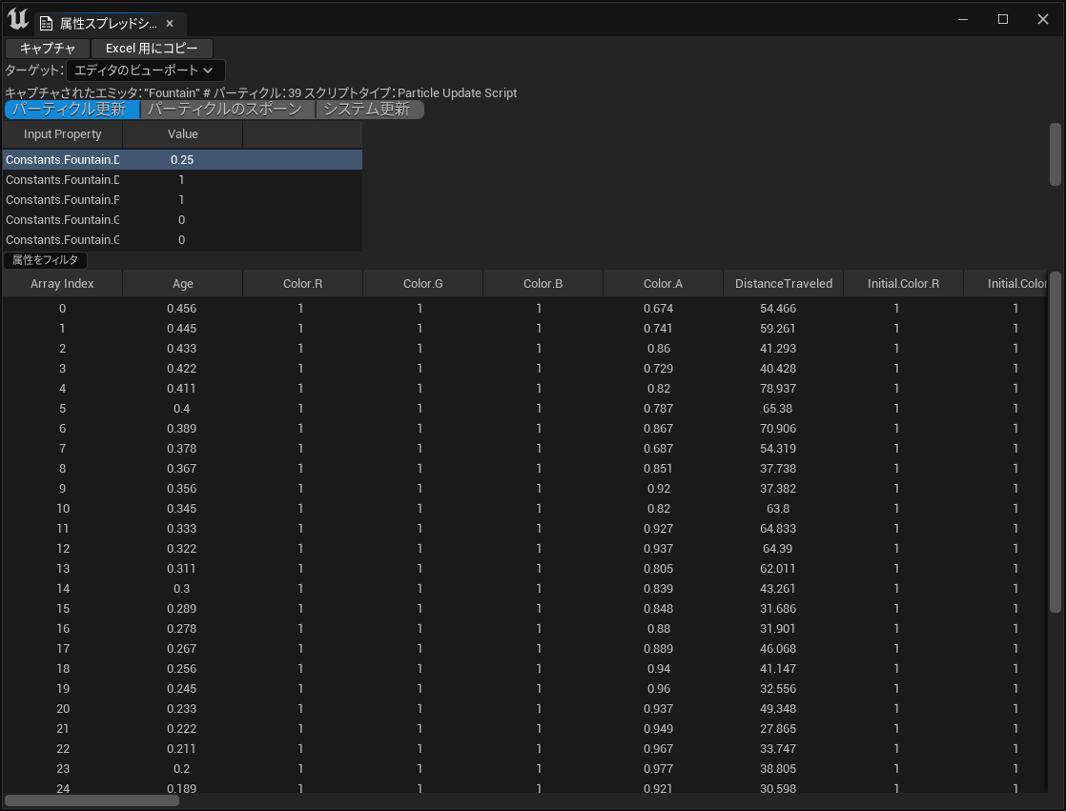
Task: Open the エディタのビューポート target dropdown
Action: (x=145, y=71)
